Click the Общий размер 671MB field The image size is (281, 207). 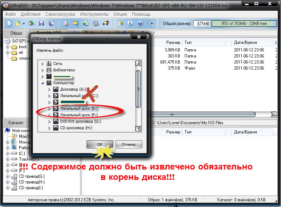pos(202,24)
